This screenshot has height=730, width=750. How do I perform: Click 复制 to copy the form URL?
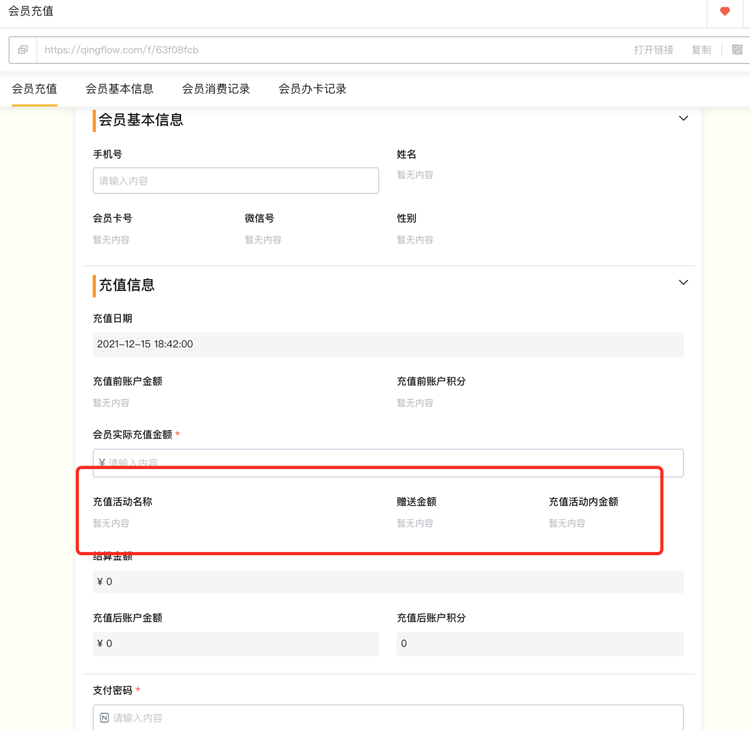click(x=701, y=50)
